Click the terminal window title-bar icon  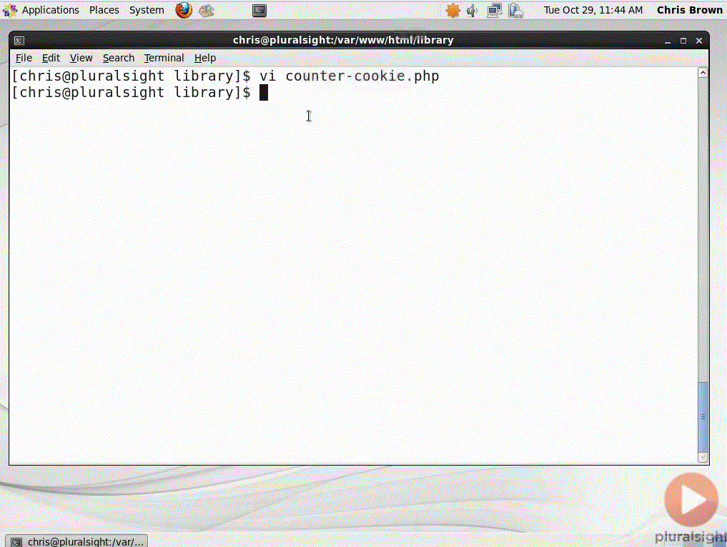coord(19,41)
